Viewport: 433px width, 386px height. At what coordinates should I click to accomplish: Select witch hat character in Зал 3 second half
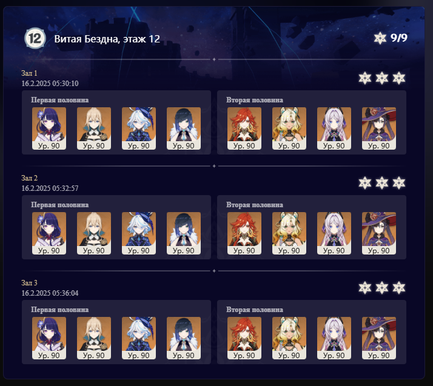[x=379, y=338]
